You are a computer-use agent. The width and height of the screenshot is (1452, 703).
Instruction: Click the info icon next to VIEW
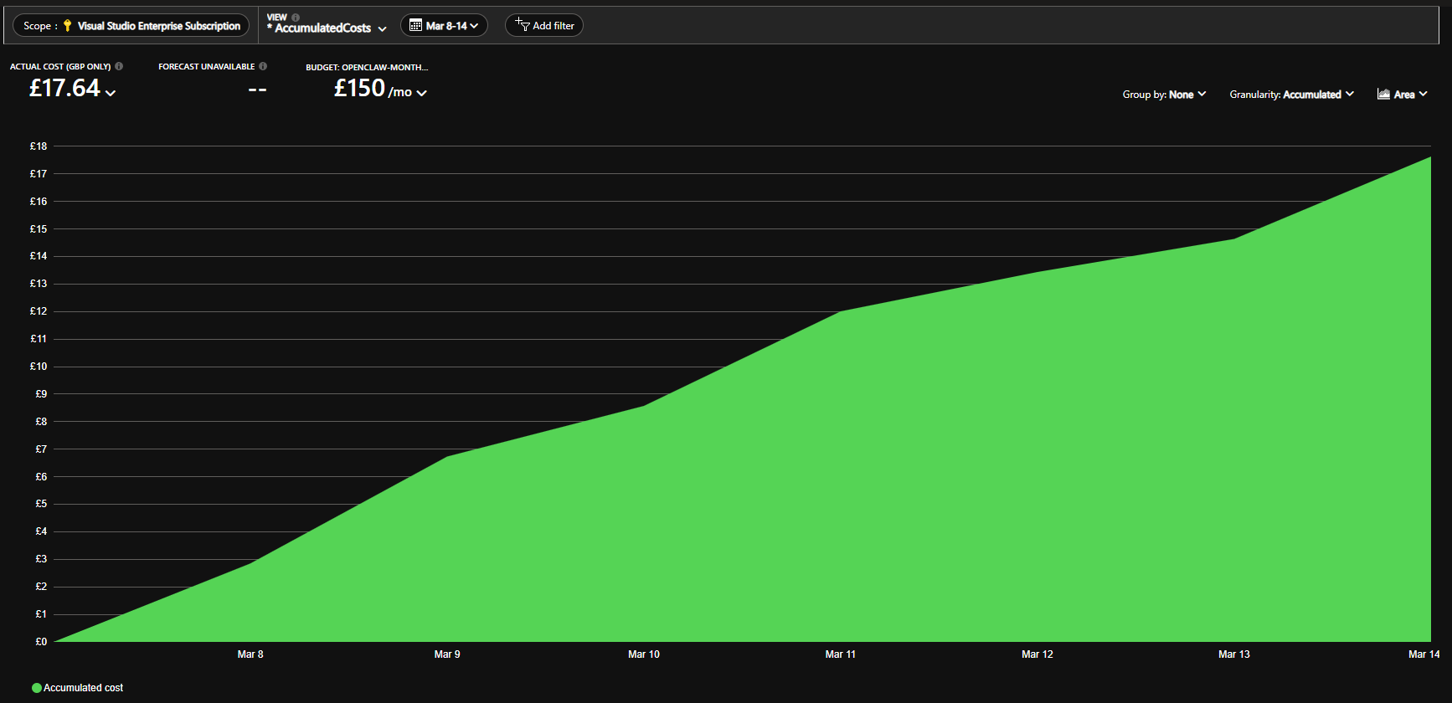(296, 18)
